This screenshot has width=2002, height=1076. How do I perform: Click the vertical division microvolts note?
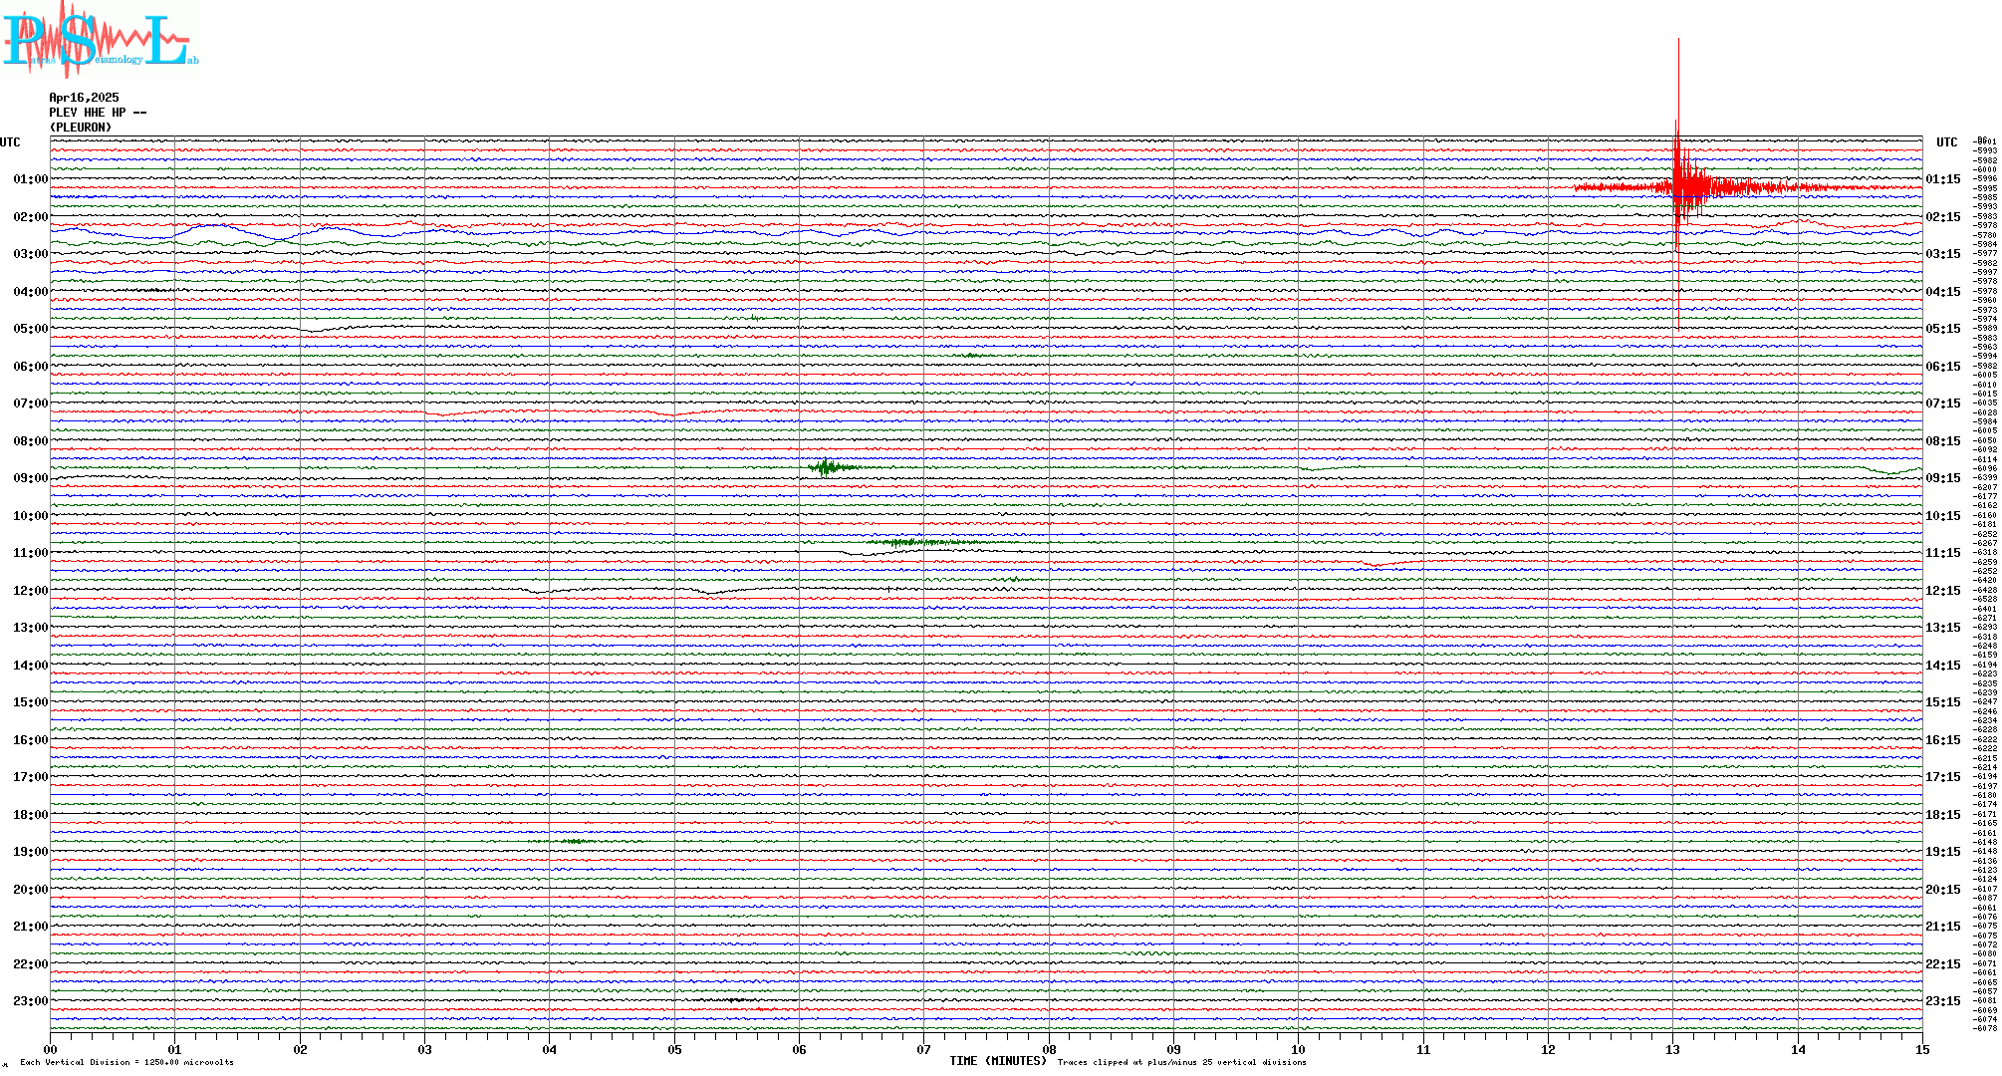(x=126, y=1062)
